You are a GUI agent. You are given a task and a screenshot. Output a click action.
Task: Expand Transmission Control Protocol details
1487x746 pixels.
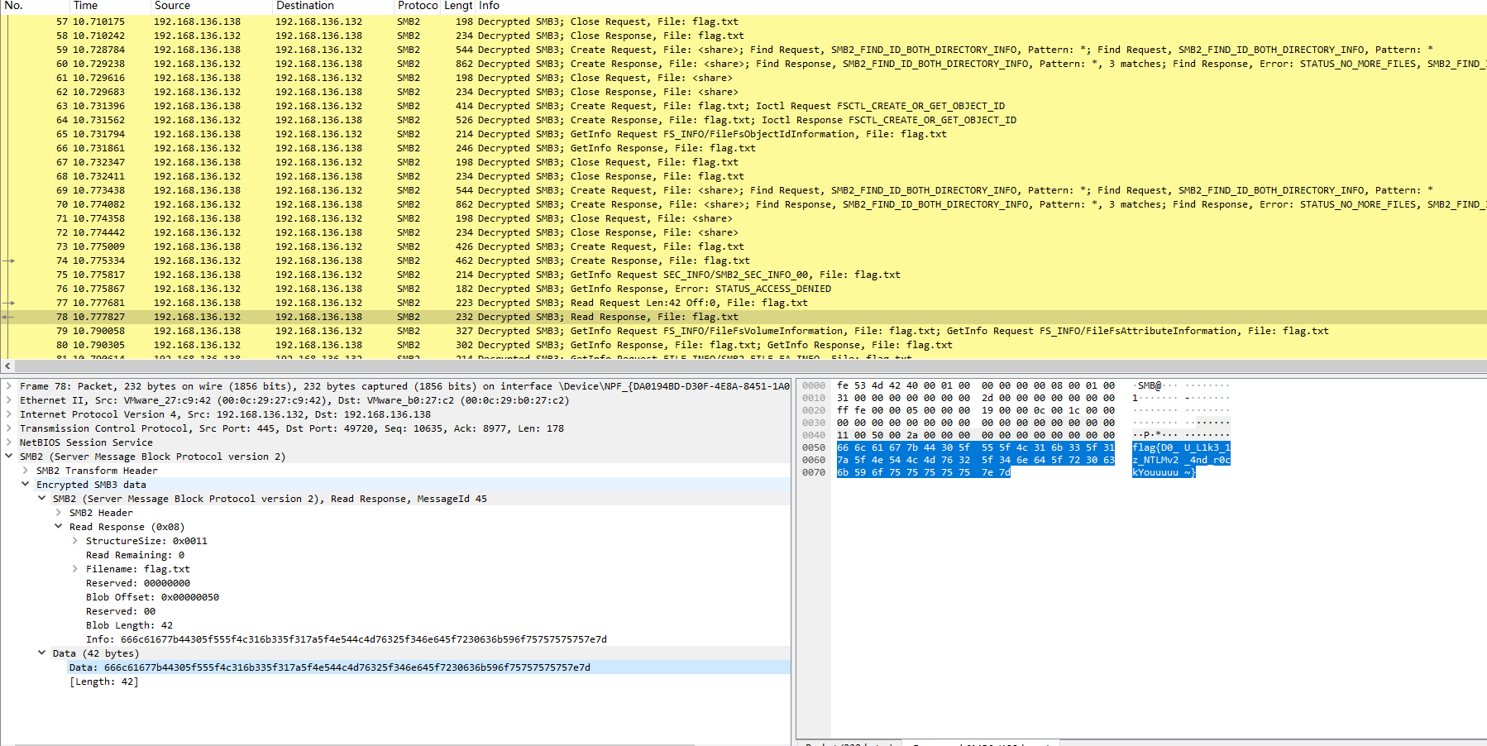(x=9, y=428)
